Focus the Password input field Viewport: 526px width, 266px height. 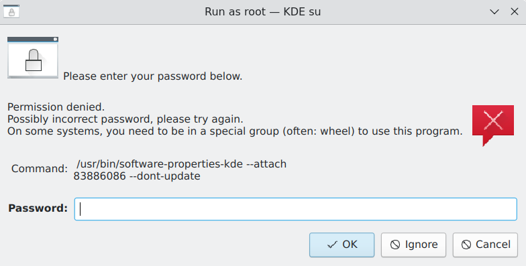(x=295, y=209)
